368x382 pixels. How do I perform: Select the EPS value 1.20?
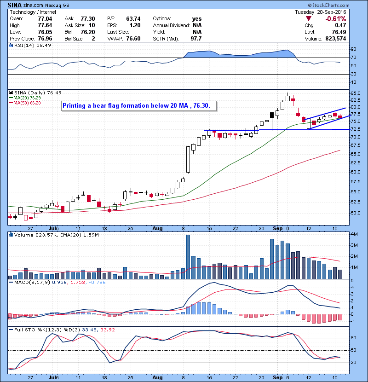click(x=135, y=25)
